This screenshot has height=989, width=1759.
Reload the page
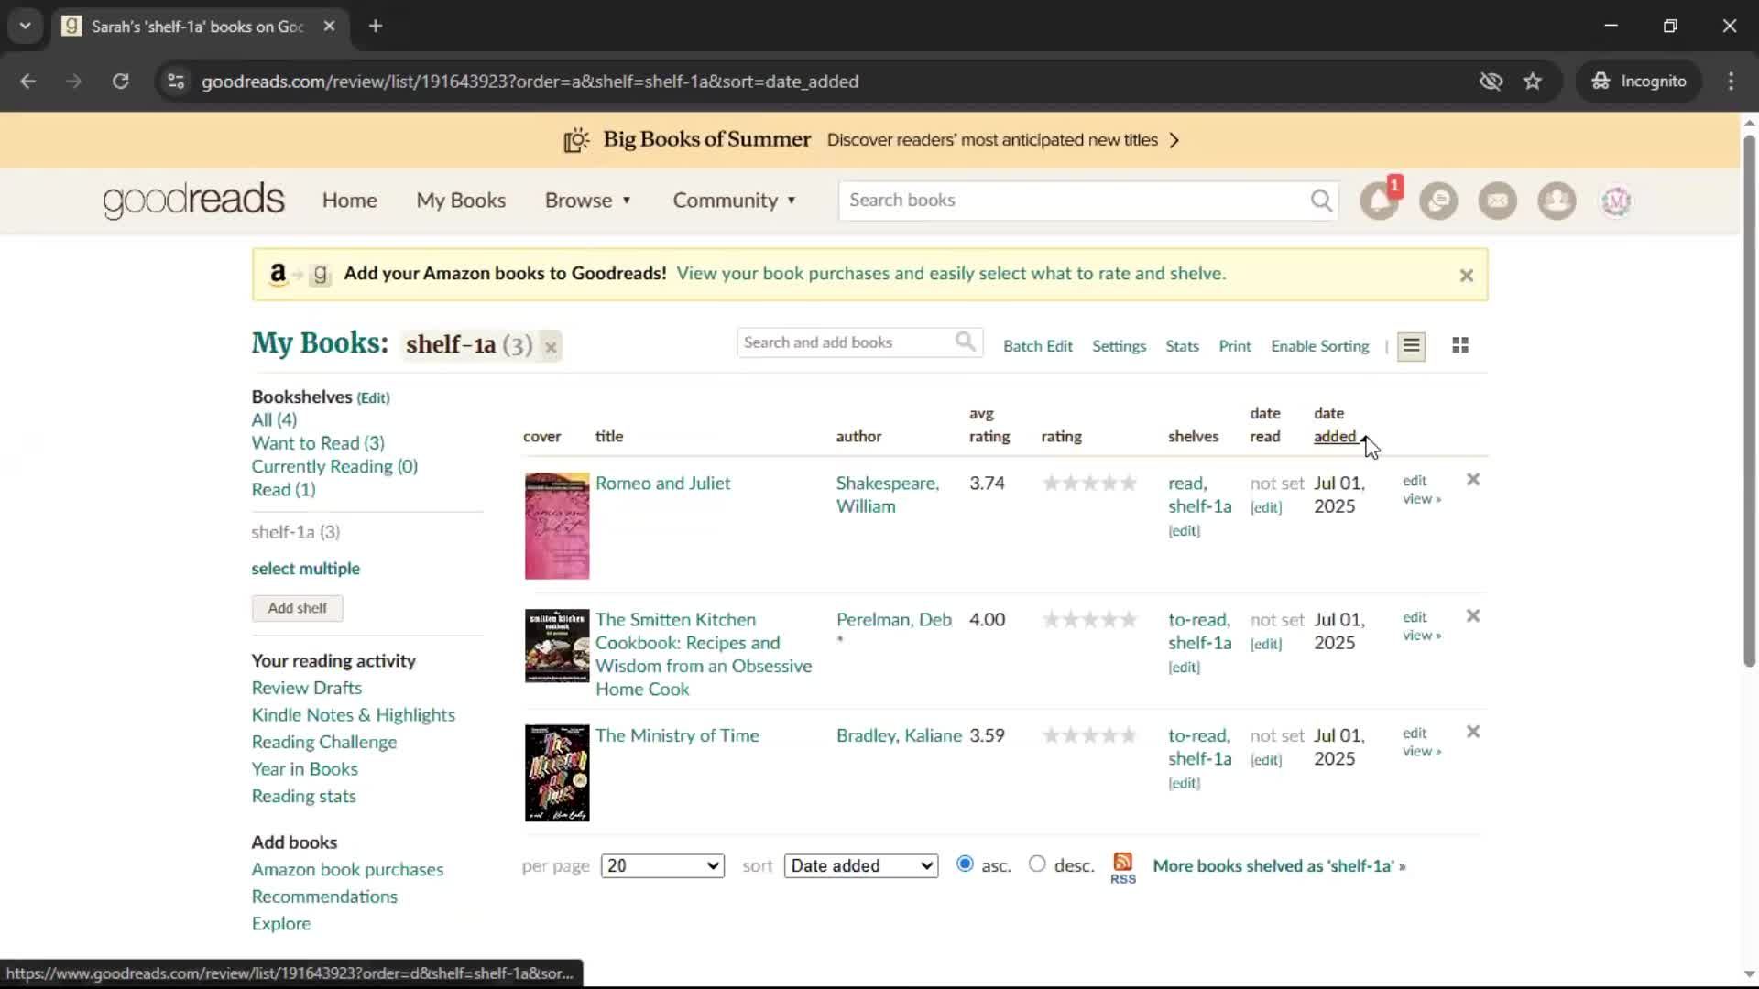120,82
